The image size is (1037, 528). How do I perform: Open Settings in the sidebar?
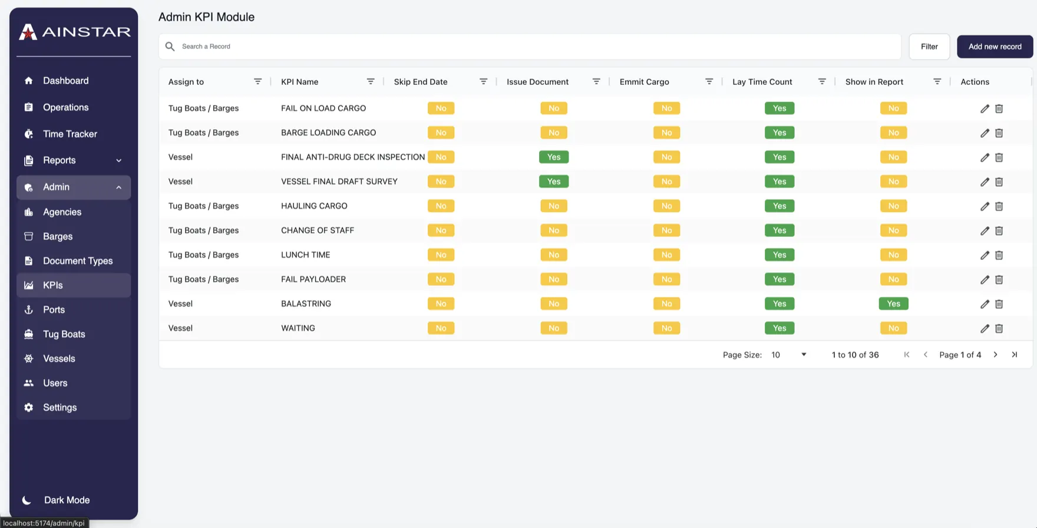click(x=74, y=408)
